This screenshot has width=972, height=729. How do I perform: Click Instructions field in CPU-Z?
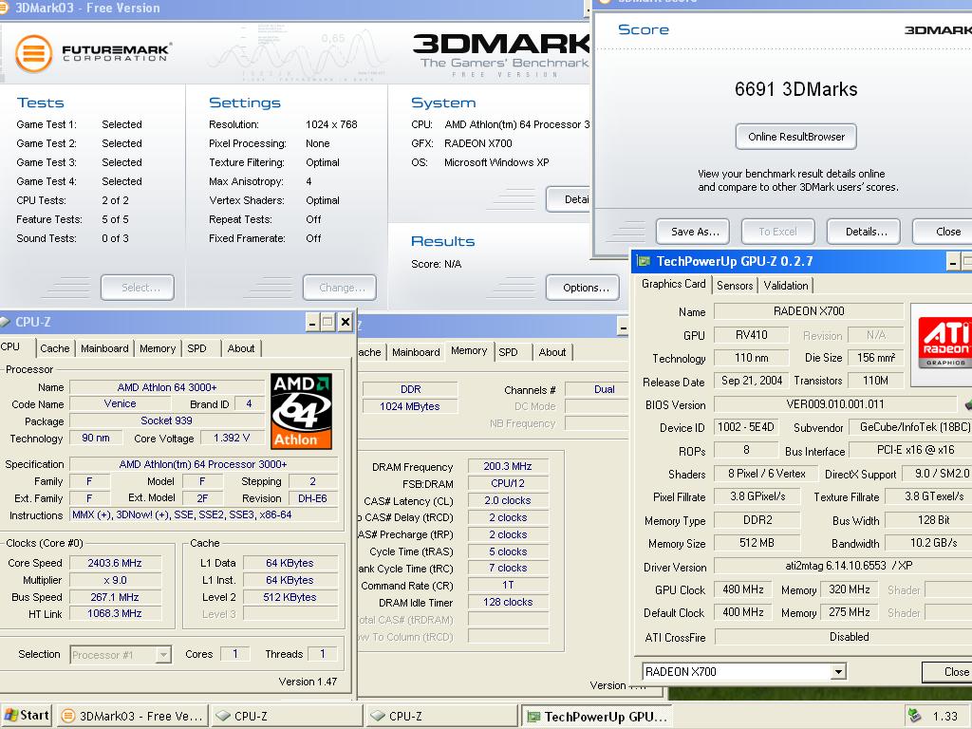[x=204, y=514]
